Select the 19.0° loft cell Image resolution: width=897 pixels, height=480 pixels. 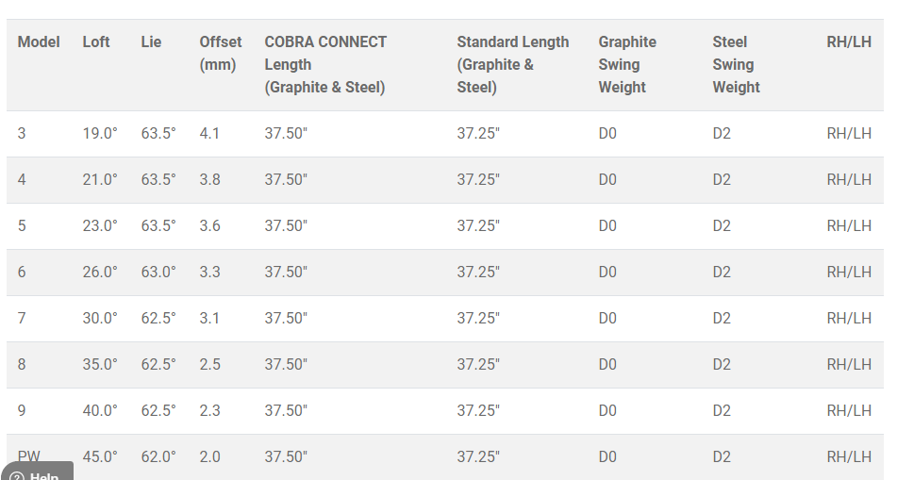tap(100, 134)
